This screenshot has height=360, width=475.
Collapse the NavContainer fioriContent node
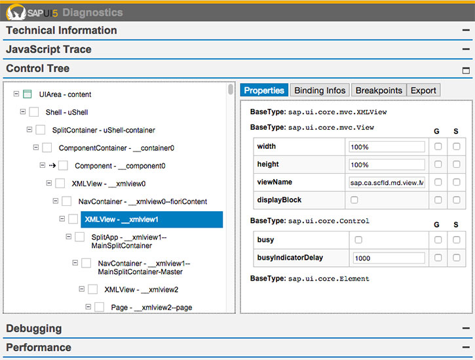(x=56, y=201)
